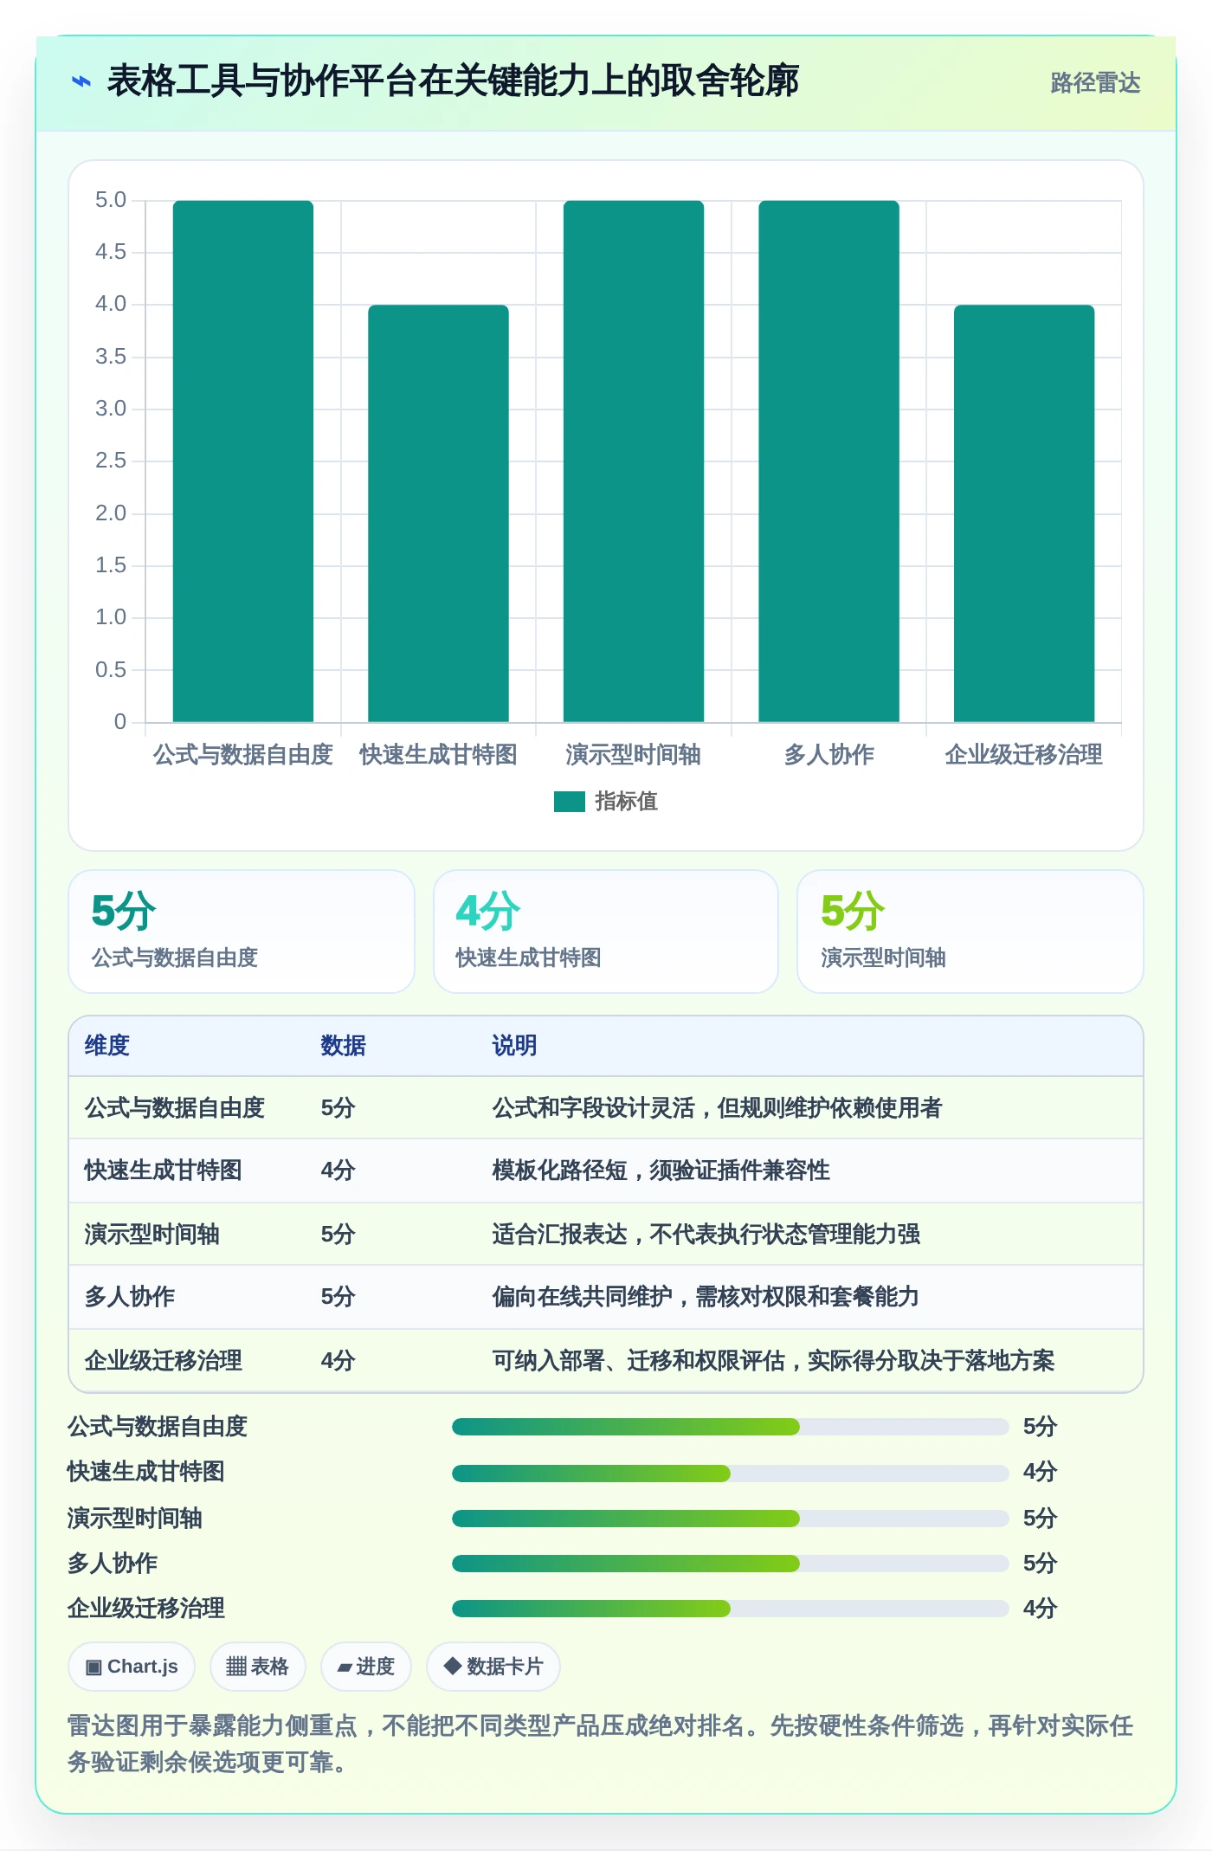Click the 公式与数据自由度 x-axis label

click(x=243, y=755)
